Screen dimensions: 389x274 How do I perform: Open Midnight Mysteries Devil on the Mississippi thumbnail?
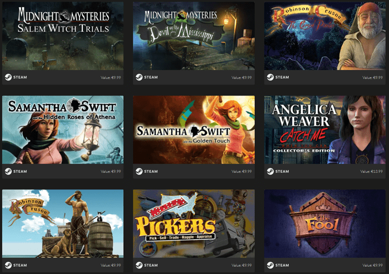click(x=194, y=36)
